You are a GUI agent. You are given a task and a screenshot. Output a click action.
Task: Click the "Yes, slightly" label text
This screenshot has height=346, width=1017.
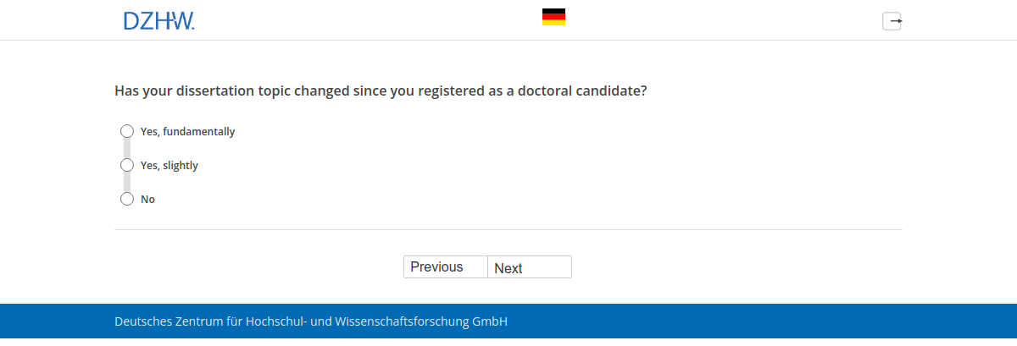pyautogui.click(x=169, y=166)
